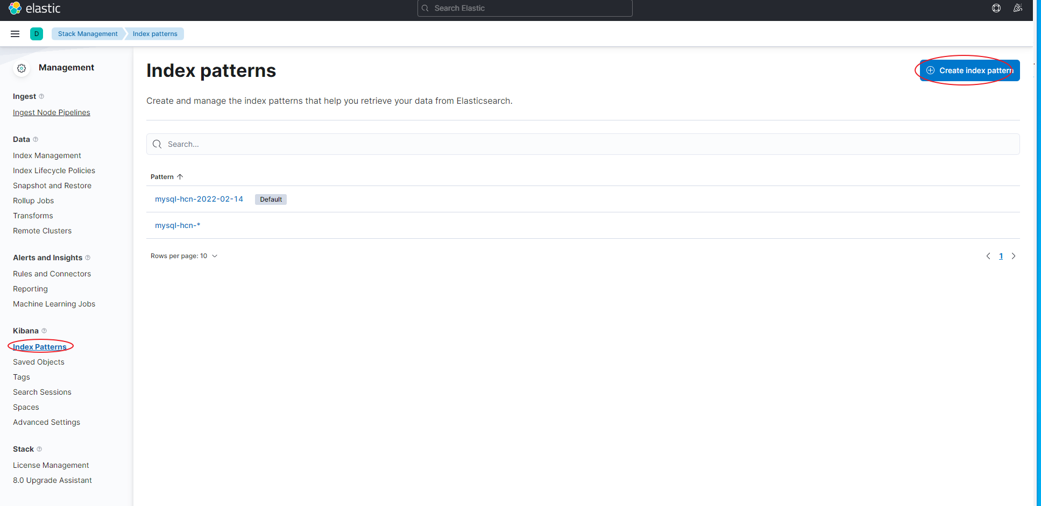Go to page 1 link

(x=1001, y=256)
